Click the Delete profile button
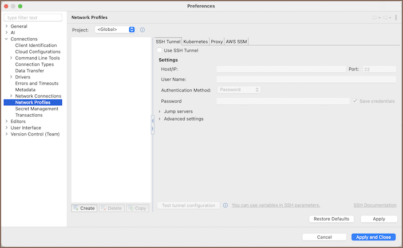 [112, 208]
